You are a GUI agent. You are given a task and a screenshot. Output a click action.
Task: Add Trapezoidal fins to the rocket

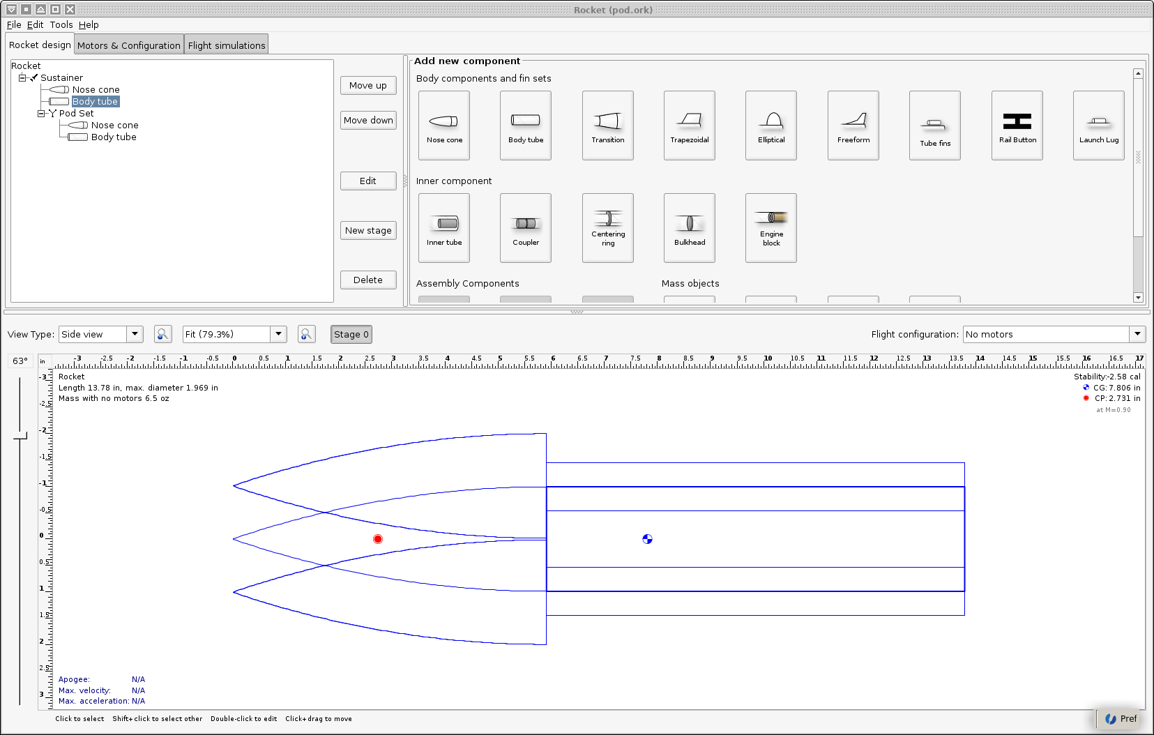(689, 125)
